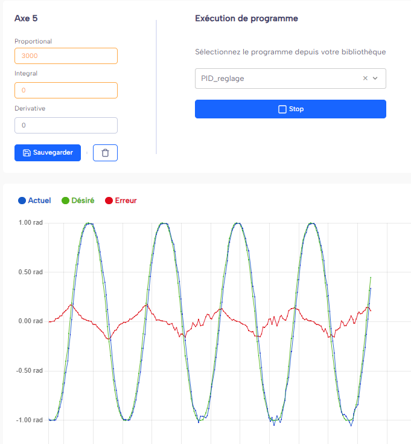Click into the Integral input field
This screenshot has height=444, width=411.
(66, 91)
